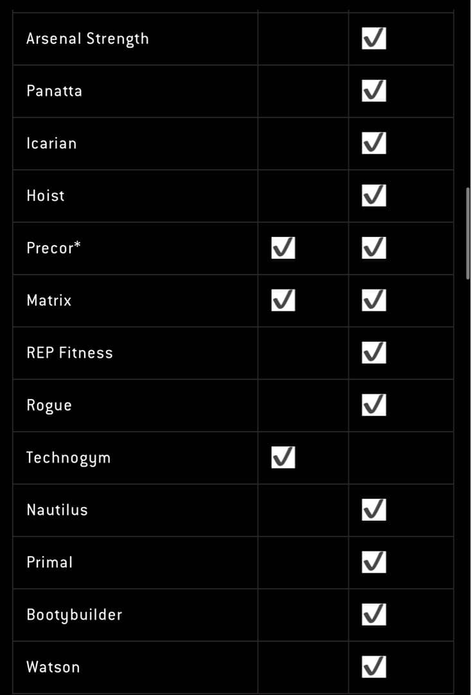Click the second checkmark in the Matrix row

[374, 300]
